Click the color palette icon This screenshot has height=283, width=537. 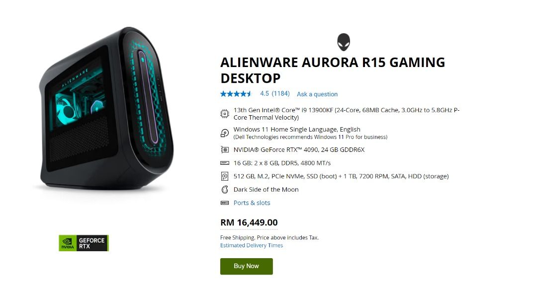[x=225, y=190]
